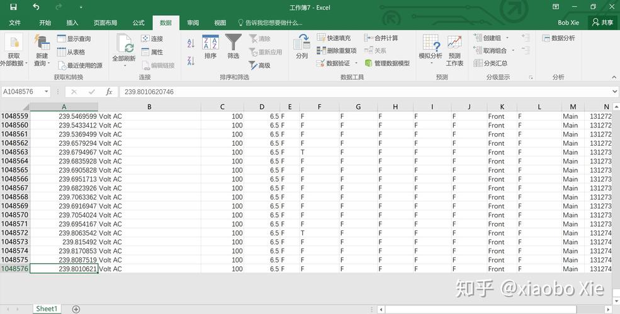Switch to the 开始 ribbon tab
The width and height of the screenshot is (620, 314).
pyautogui.click(x=45, y=23)
